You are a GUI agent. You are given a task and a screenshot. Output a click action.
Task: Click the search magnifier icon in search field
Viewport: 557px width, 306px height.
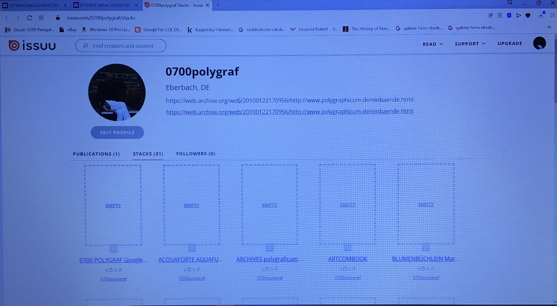(85, 46)
